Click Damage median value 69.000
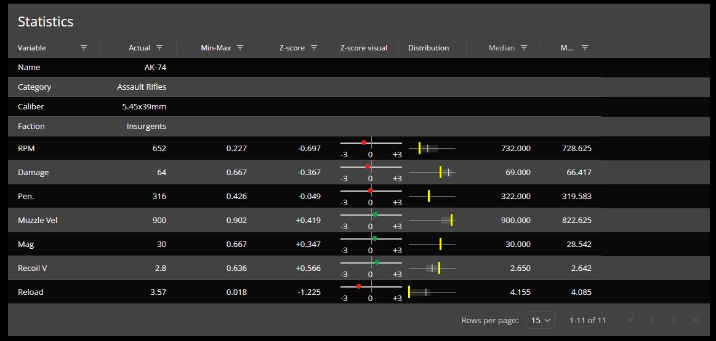This screenshot has width=716, height=341. click(517, 172)
